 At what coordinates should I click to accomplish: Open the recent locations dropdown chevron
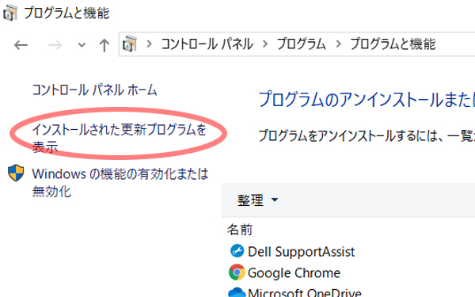click(x=82, y=45)
